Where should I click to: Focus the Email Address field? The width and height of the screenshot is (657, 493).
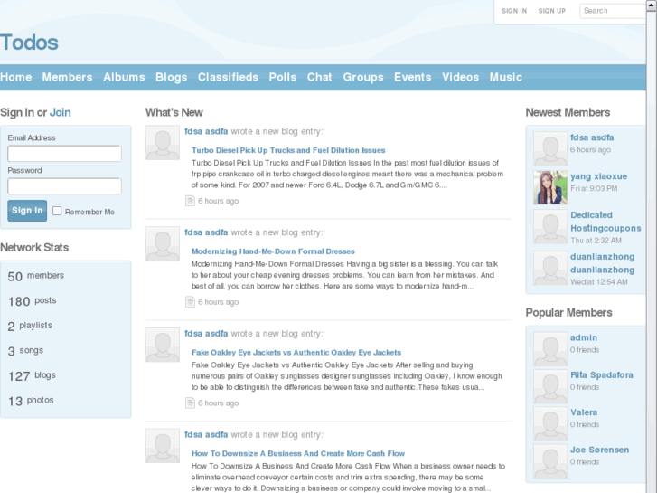pos(64,154)
